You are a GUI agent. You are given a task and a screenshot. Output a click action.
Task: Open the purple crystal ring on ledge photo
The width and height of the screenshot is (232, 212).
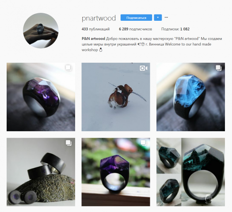point(116,172)
